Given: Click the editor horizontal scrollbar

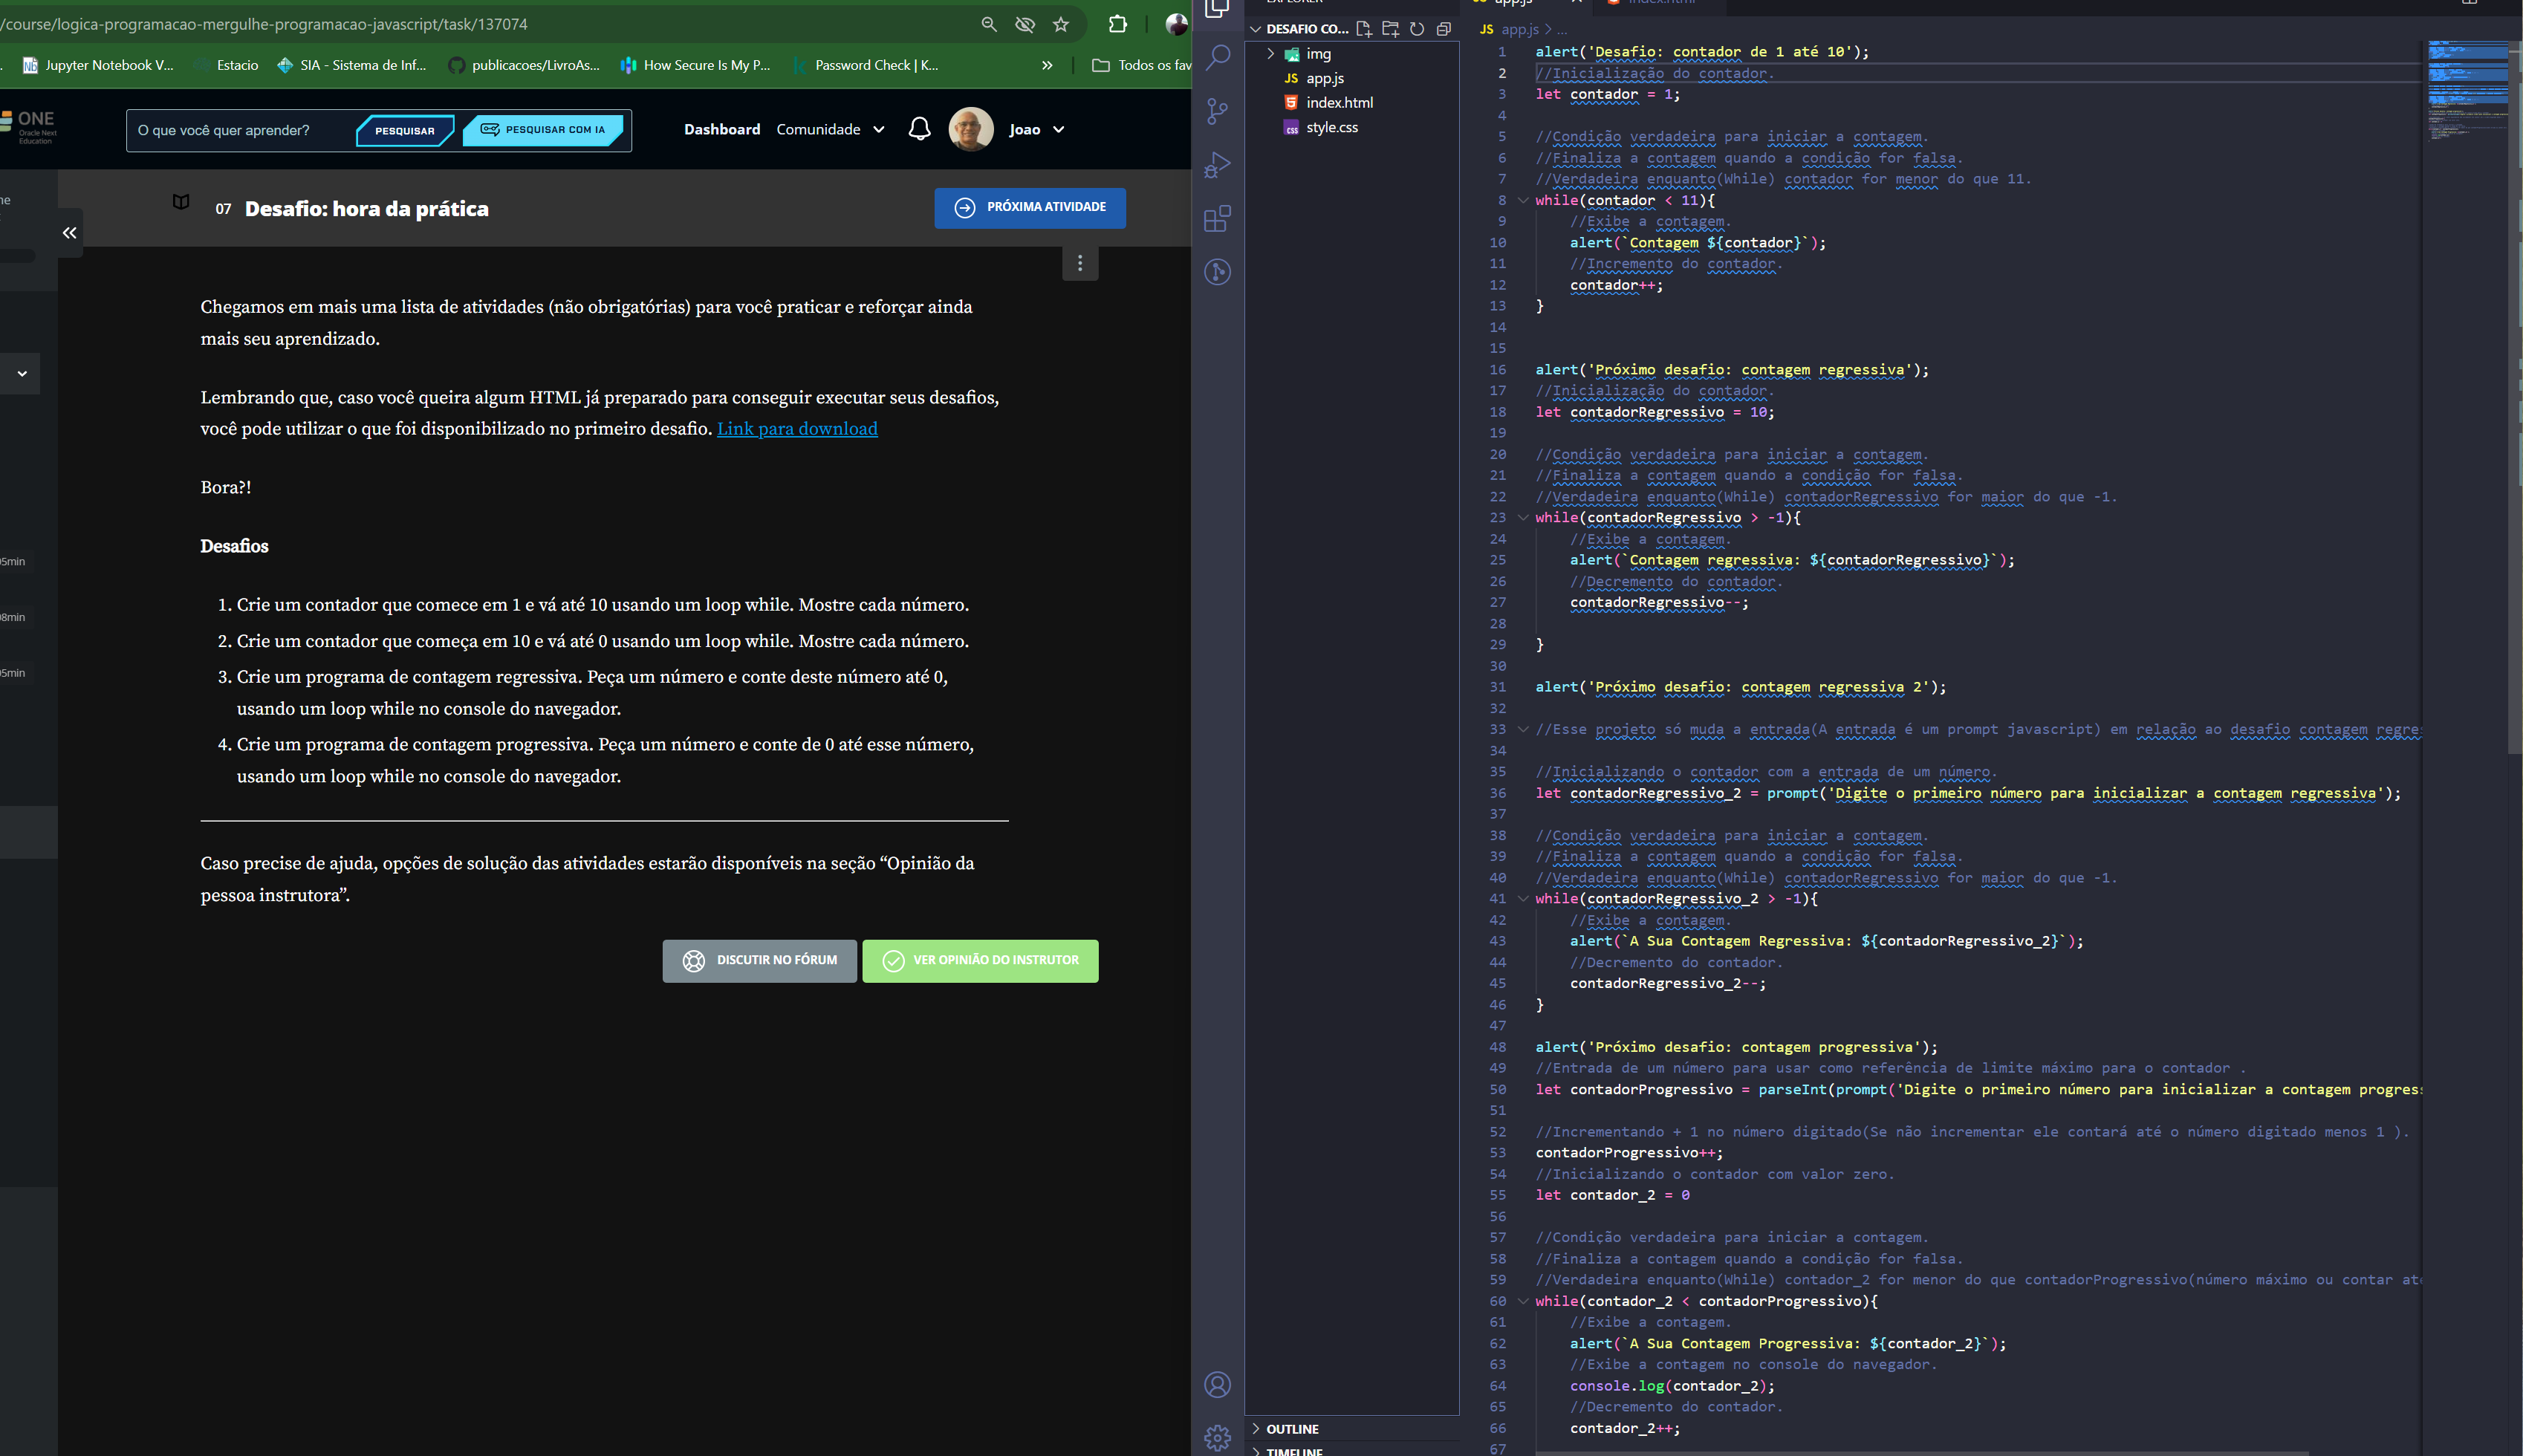Looking at the screenshot, I should pos(1922,1453).
